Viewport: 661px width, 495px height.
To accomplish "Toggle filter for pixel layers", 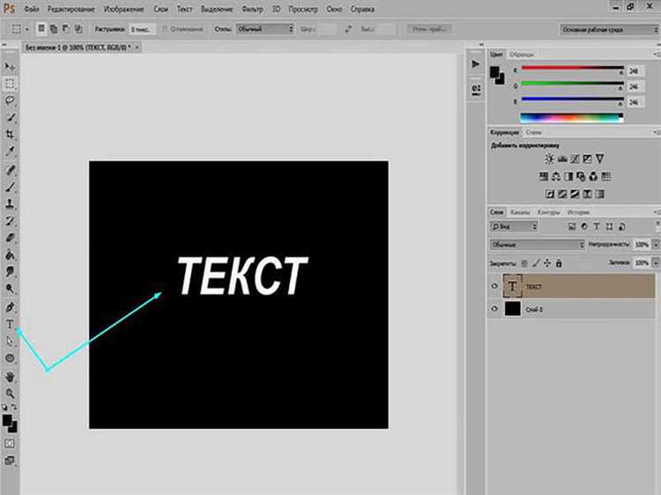I will tap(572, 226).
